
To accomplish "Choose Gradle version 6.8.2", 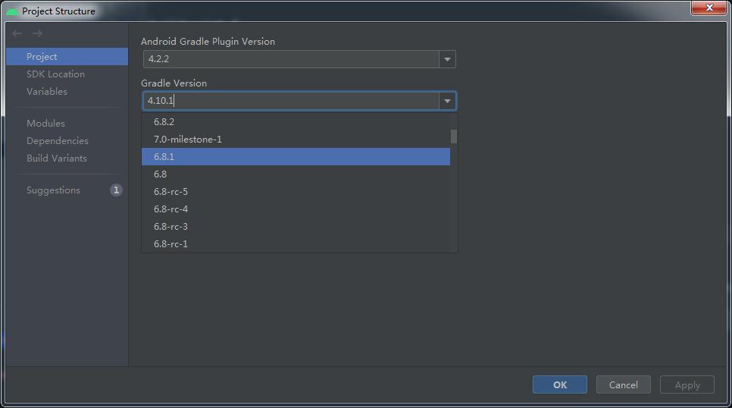I will pyautogui.click(x=296, y=122).
